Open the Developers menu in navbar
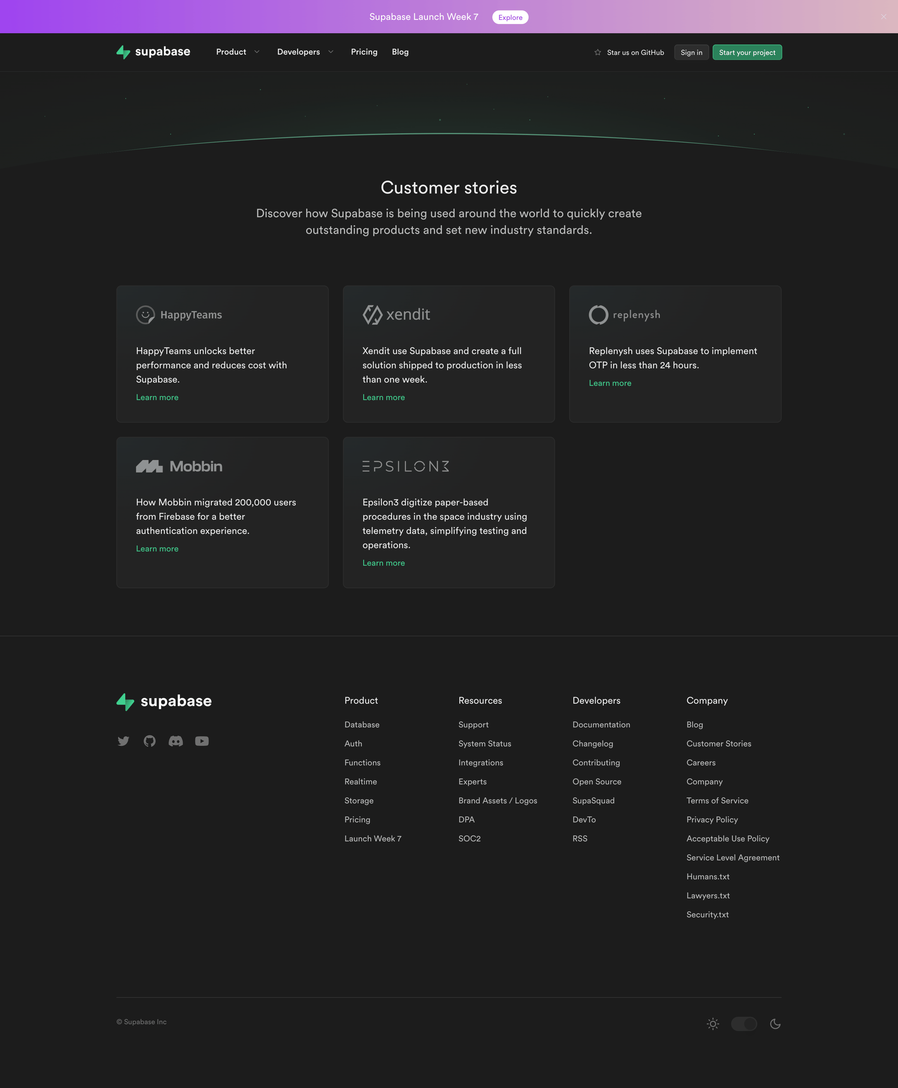Screen dimensions: 898x1088 [299, 52]
